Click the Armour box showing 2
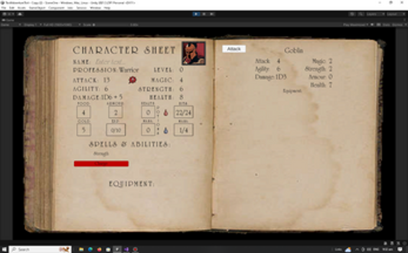 click(116, 112)
